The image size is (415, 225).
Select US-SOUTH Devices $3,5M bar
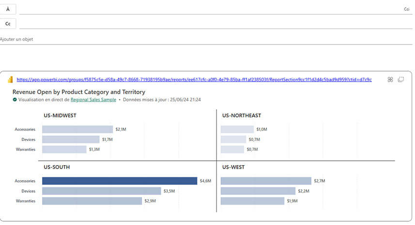click(x=101, y=191)
